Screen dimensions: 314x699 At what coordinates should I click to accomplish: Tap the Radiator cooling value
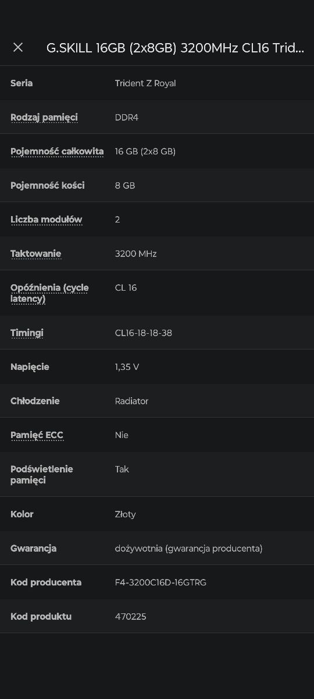[132, 401]
